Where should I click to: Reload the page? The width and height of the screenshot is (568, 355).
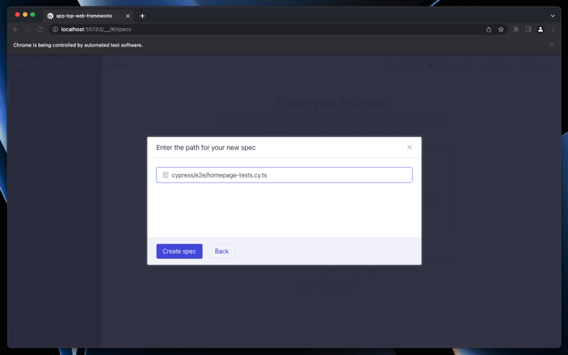tap(40, 30)
